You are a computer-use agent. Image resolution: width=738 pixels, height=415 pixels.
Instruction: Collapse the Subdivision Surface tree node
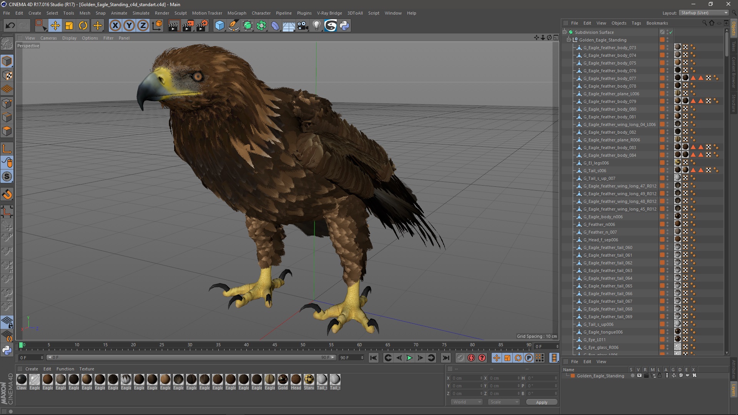[x=565, y=32]
